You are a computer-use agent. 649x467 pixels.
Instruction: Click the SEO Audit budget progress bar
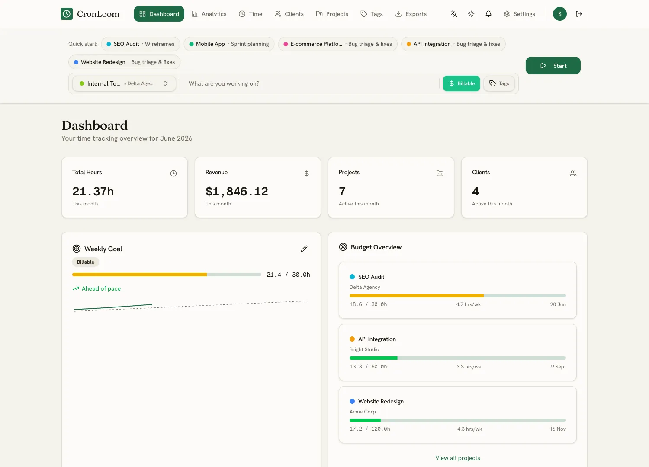click(458, 296)
